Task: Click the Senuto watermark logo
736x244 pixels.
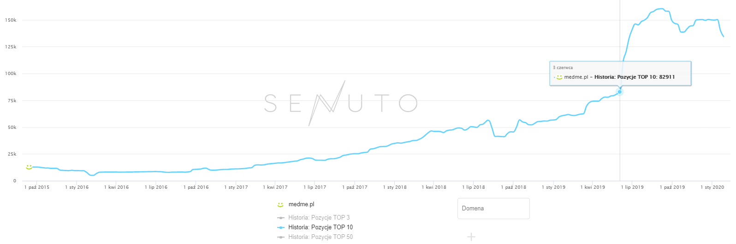Action: [x=341, y=103]
